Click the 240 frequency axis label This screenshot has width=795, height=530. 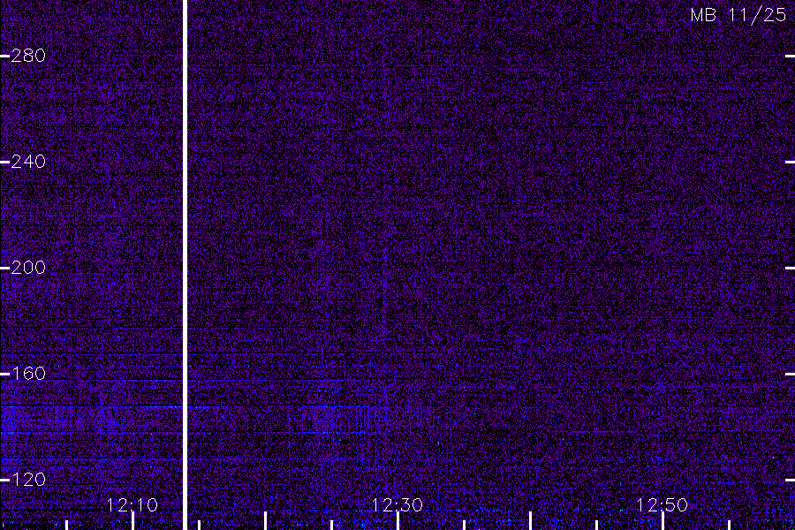point(28,162)
